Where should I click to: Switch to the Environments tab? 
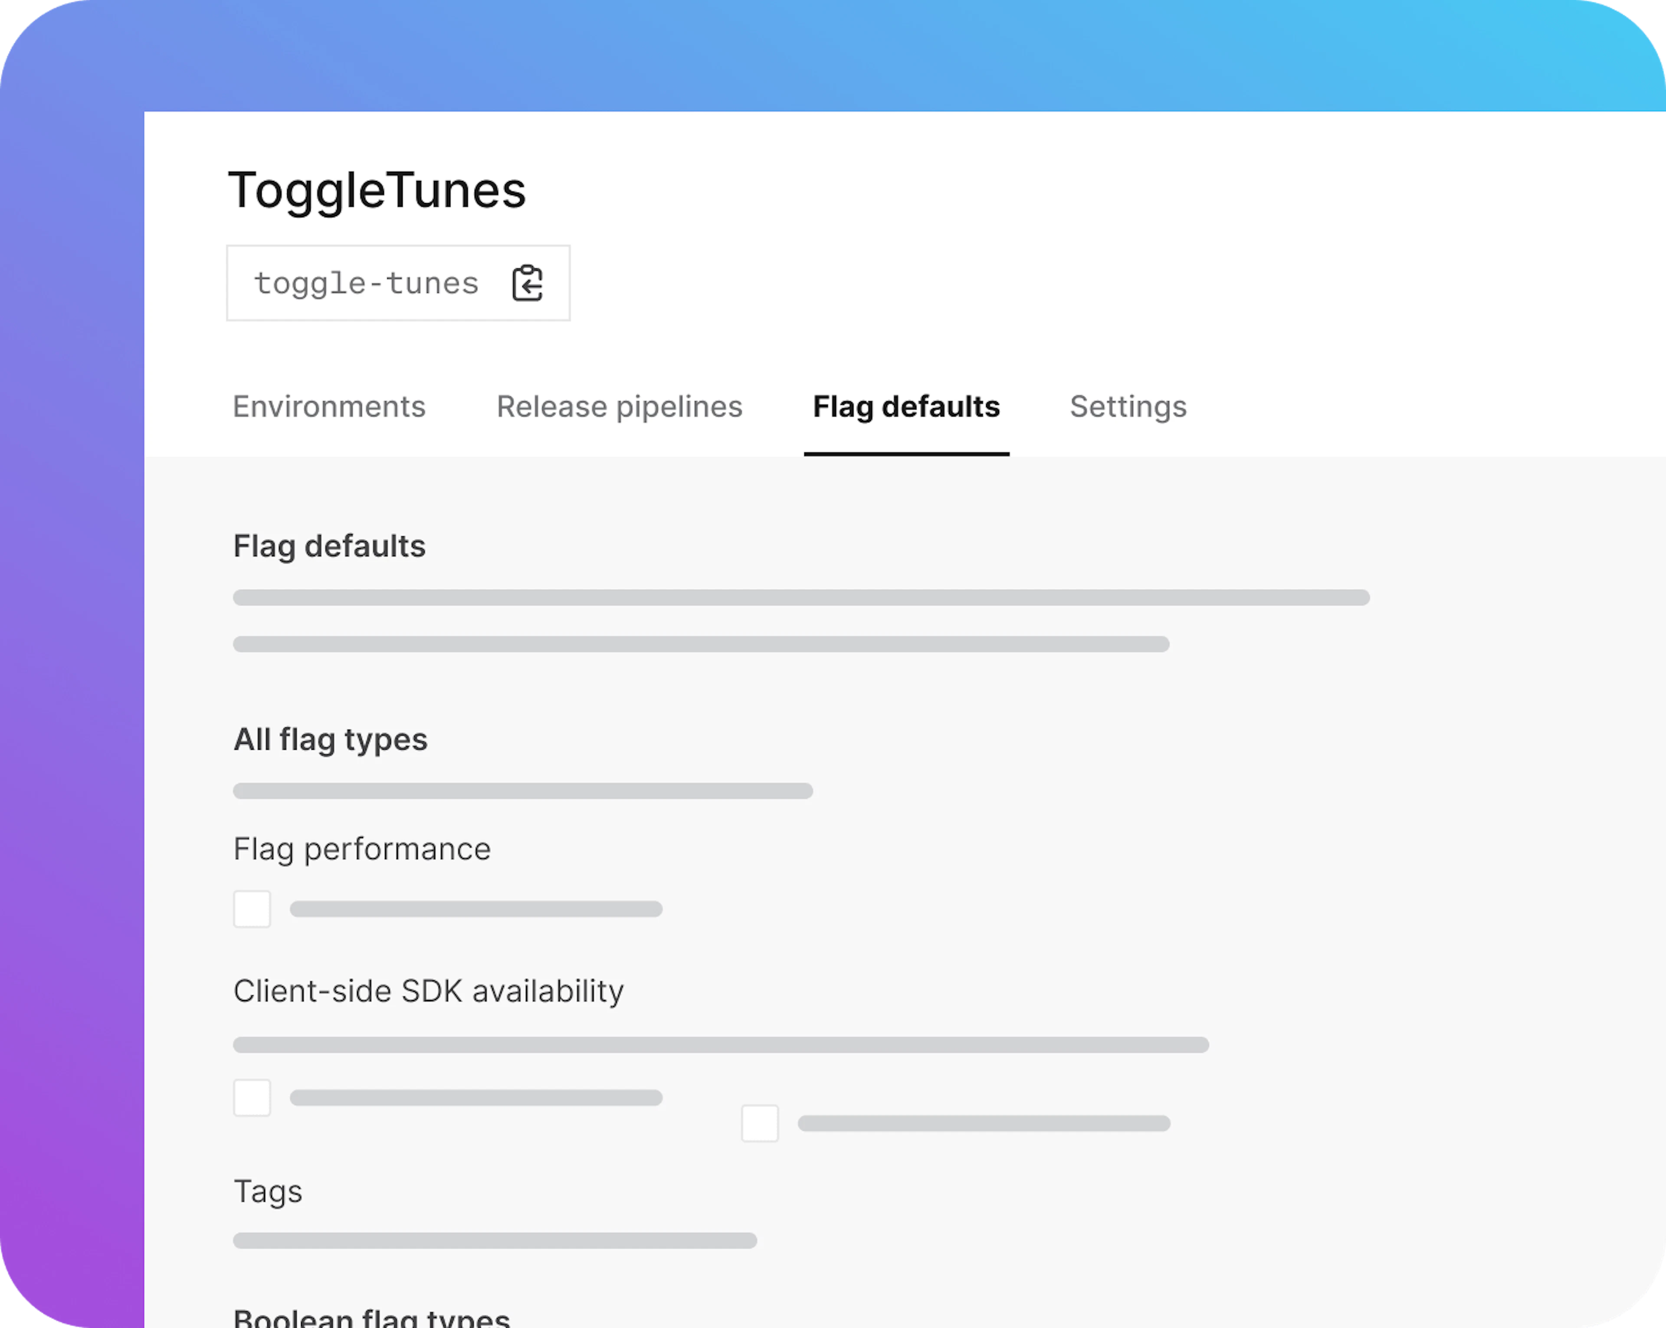tap(329, 407)
